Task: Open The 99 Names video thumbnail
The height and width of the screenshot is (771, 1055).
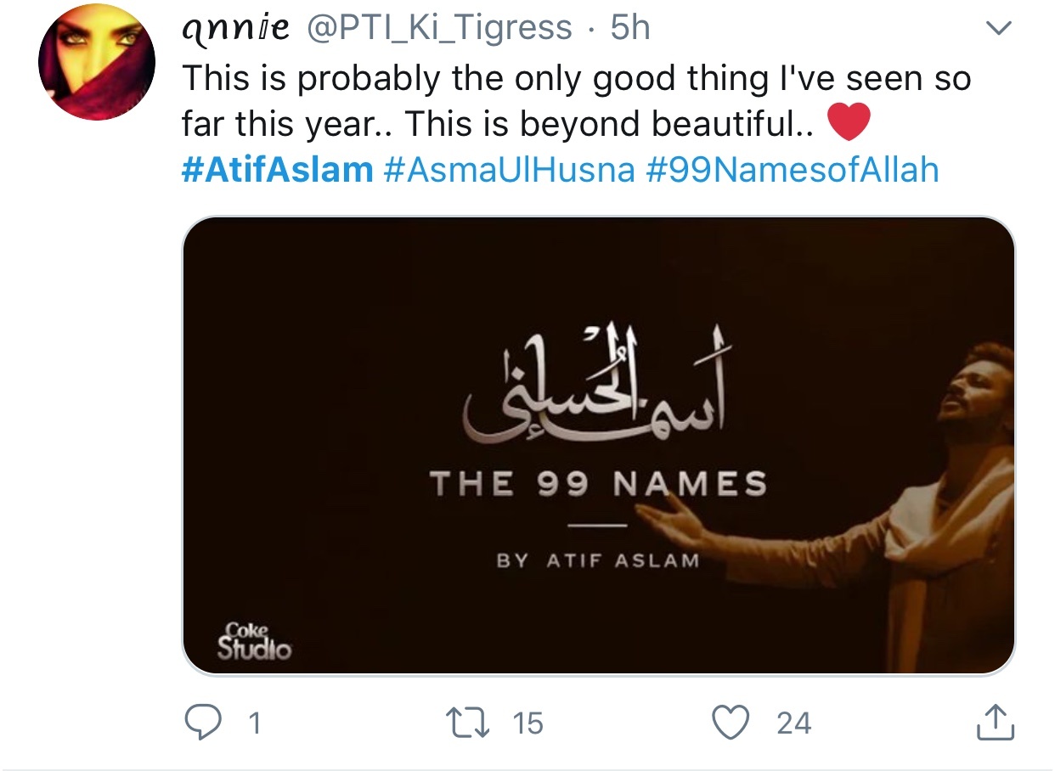Action: [599, 446]
